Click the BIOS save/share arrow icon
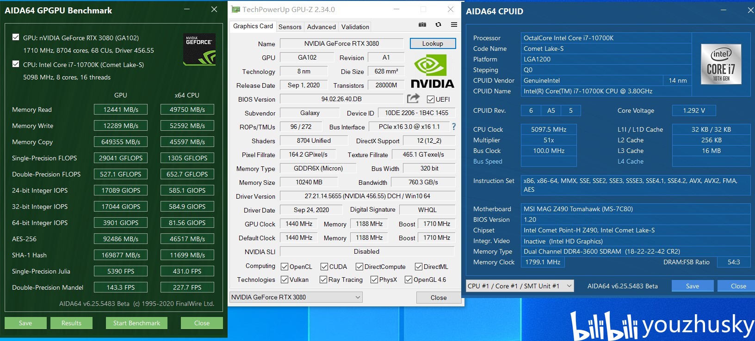The width and height of the screenshot is (755, 341). [x=413, y=98]
